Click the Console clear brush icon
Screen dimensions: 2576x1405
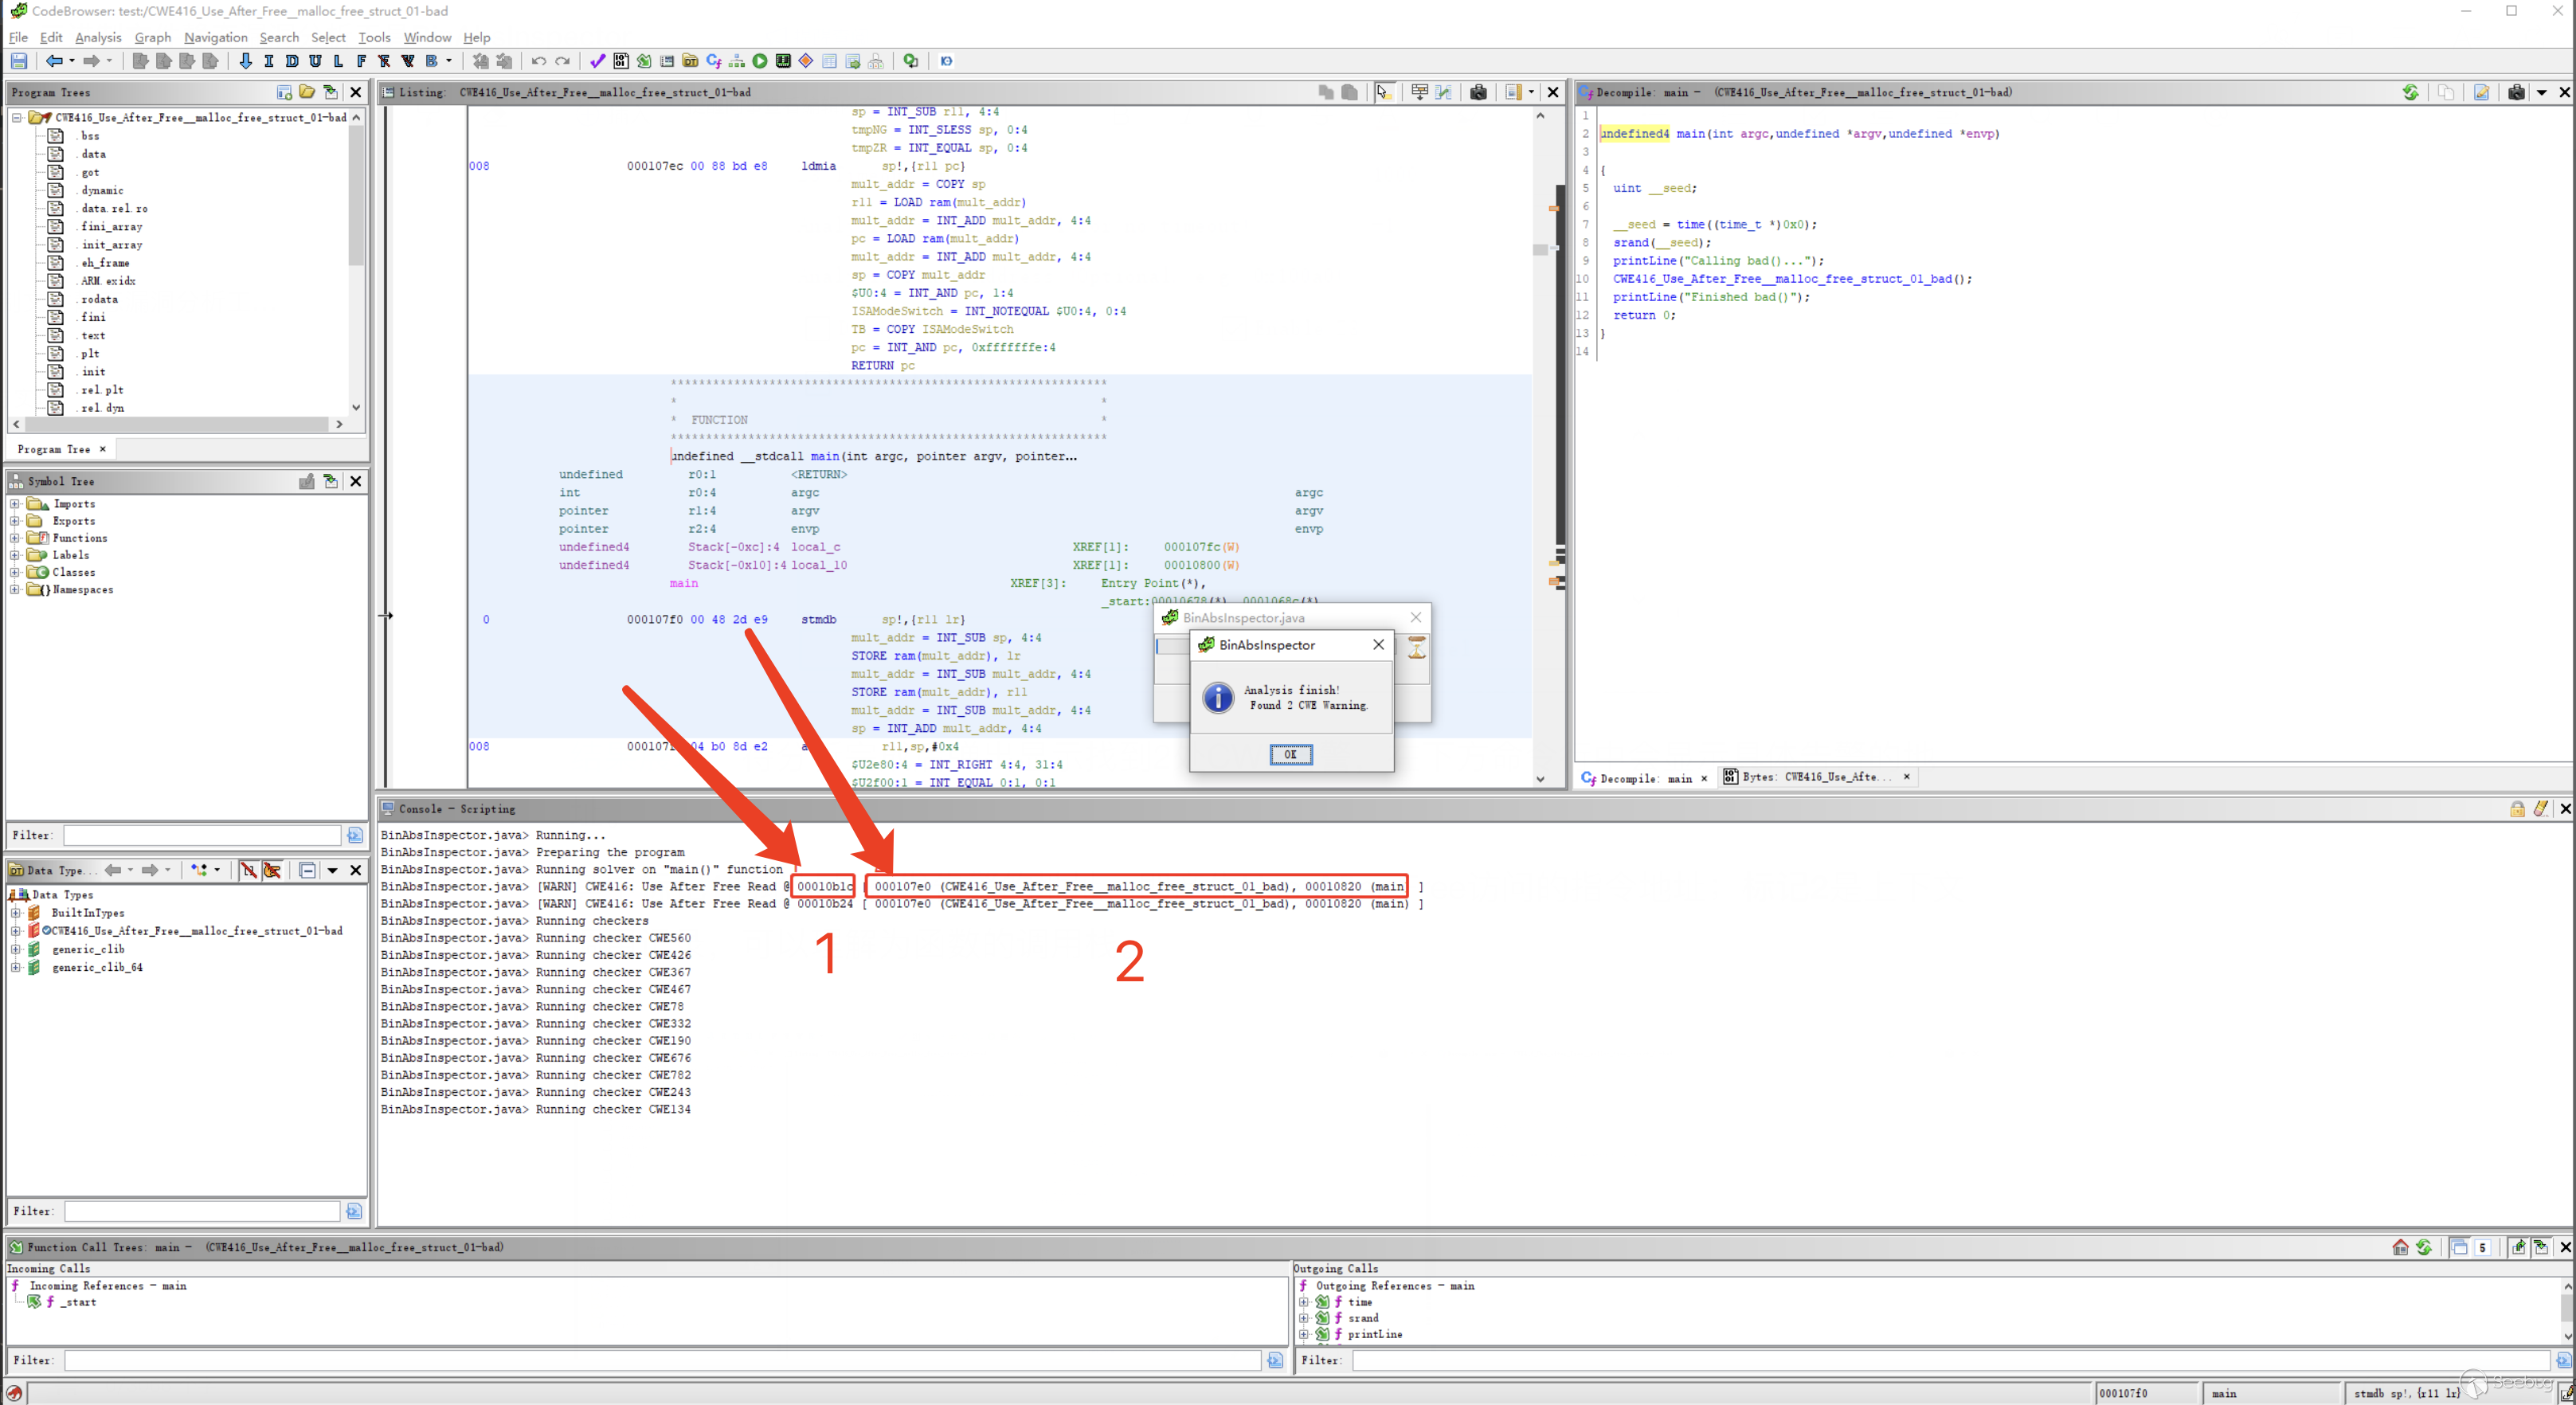2540,809
